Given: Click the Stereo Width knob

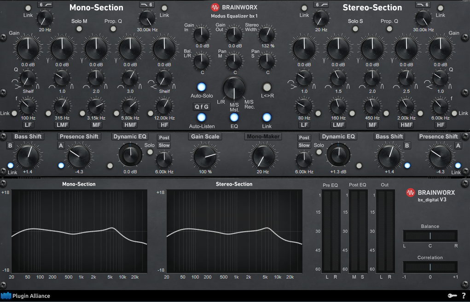Looking at the screenshot, I should coord(267,35).
